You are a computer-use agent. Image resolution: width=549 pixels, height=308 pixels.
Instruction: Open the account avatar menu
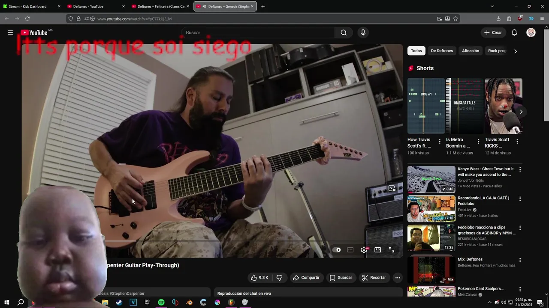[531, 33]
